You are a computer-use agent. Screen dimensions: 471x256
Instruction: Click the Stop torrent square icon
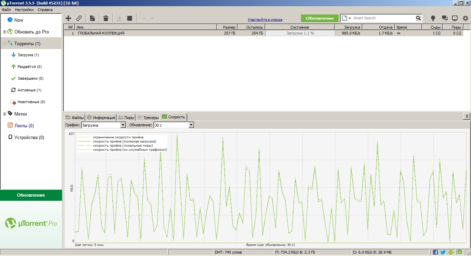tap(130, 18)
